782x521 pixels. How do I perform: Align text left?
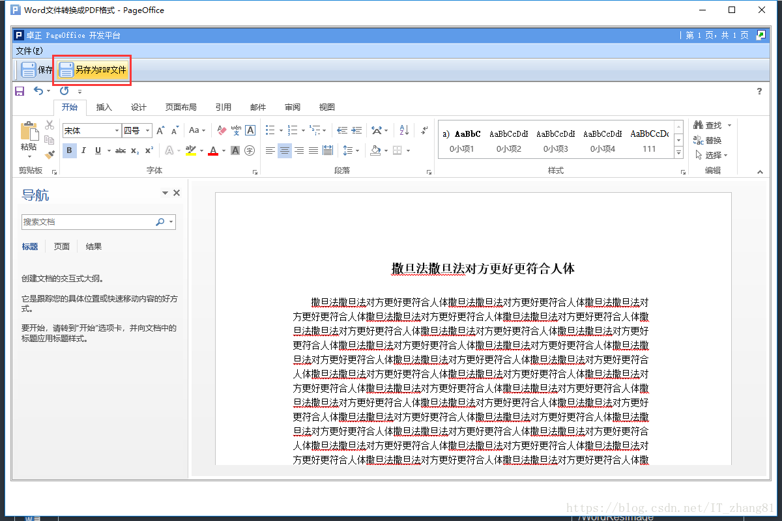[270, 150]
